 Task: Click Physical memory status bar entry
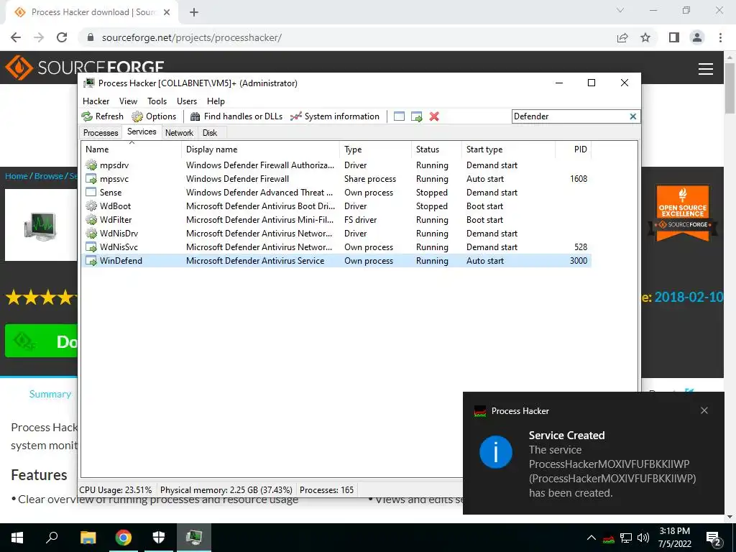pos(226,490)
